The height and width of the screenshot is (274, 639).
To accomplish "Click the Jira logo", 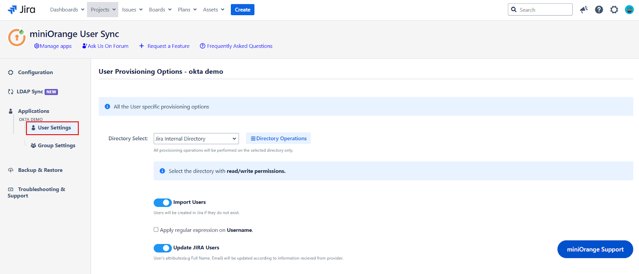I will 22,10.
